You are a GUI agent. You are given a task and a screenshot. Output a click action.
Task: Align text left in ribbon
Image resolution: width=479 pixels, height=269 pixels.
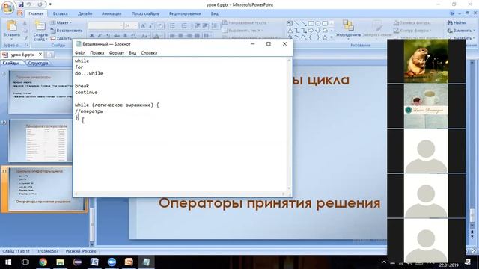click(172, 36)
